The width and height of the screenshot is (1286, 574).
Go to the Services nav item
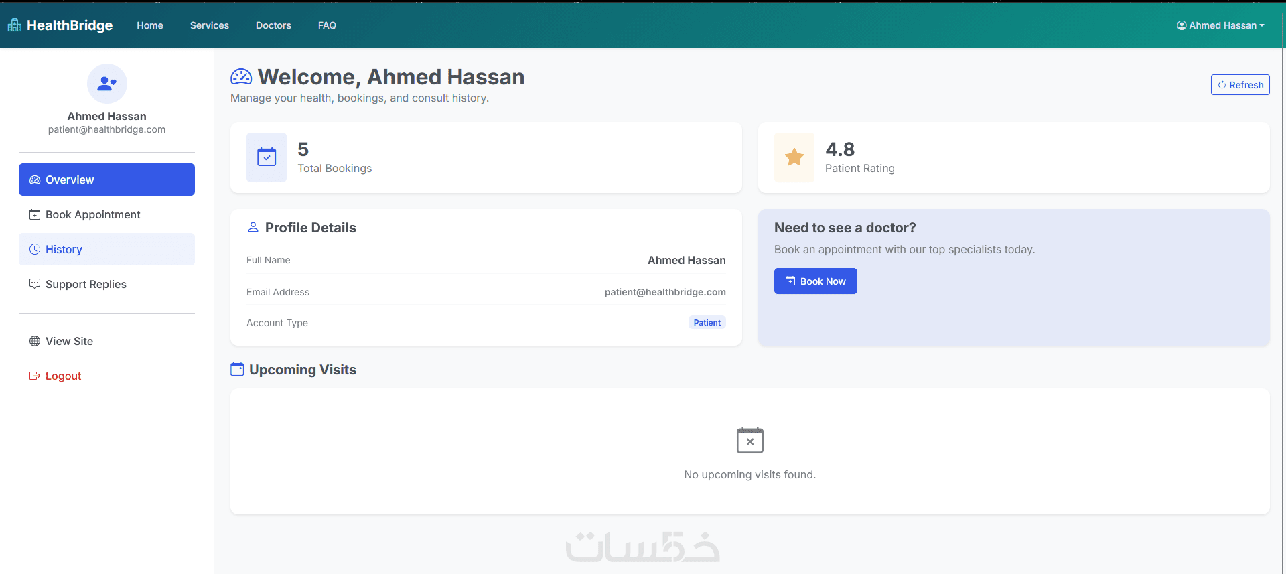(x=210, y=25)
